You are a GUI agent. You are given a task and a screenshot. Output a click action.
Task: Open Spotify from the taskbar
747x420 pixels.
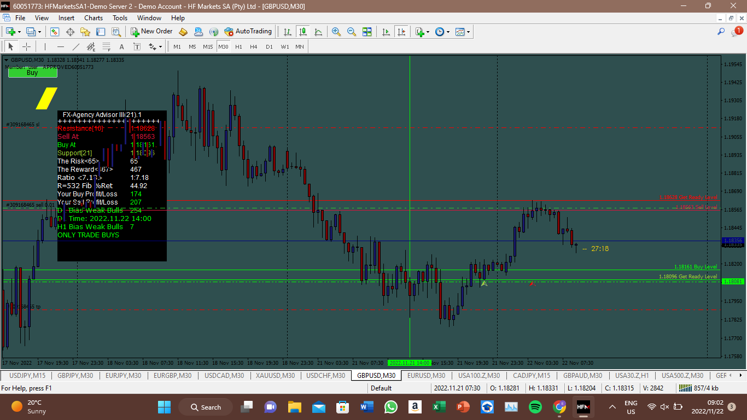535,407
